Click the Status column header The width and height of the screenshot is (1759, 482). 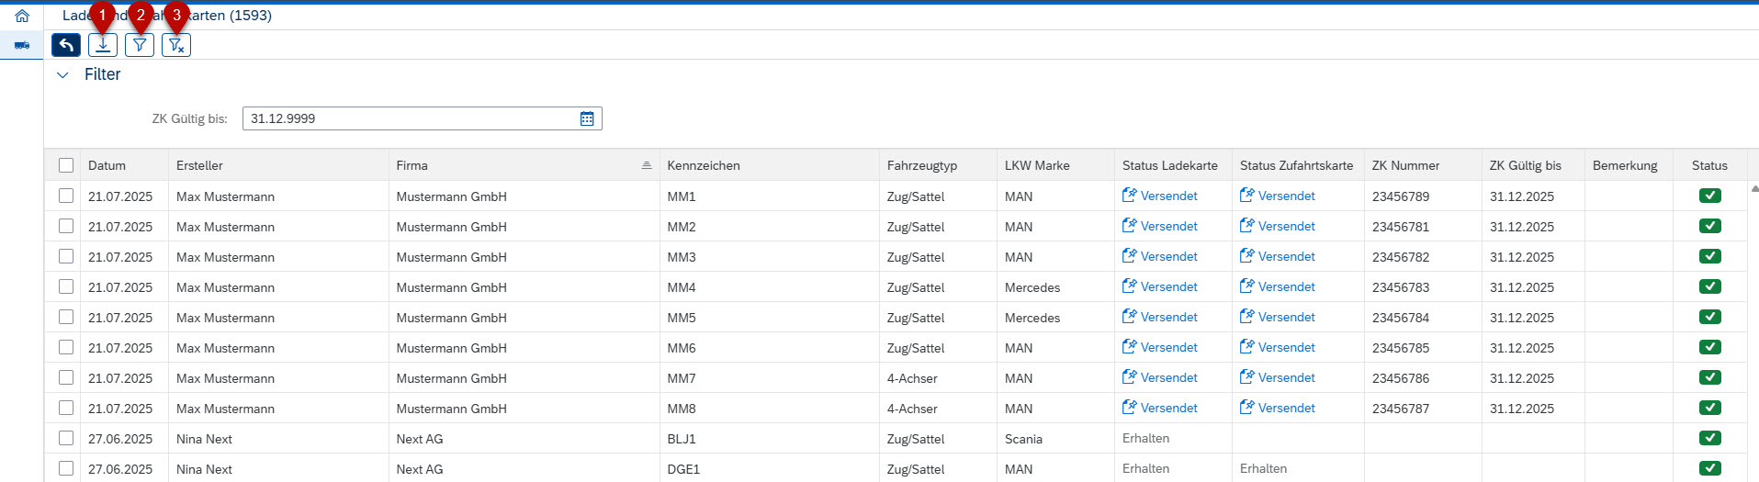point(1709,165)
